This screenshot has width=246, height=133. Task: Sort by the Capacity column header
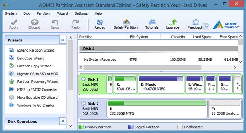(x=174, y=37)
